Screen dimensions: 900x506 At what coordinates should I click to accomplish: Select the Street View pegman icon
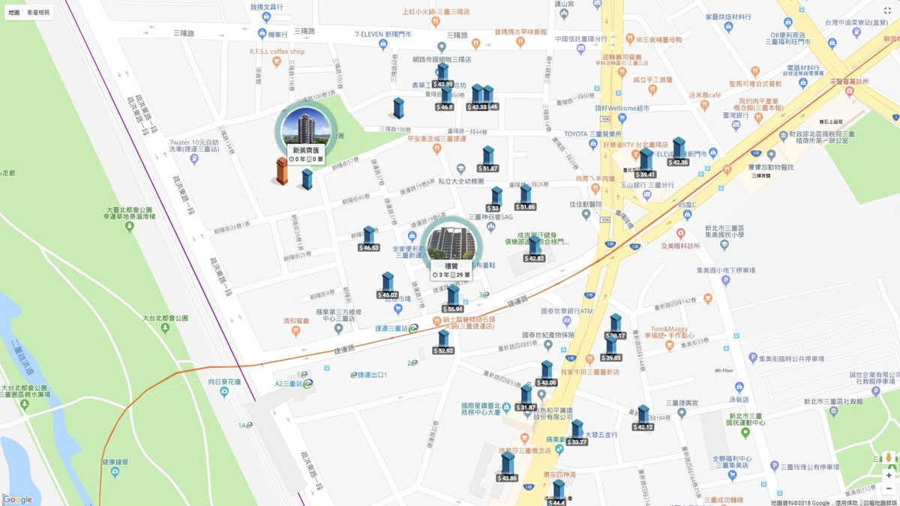coord(889,457)
